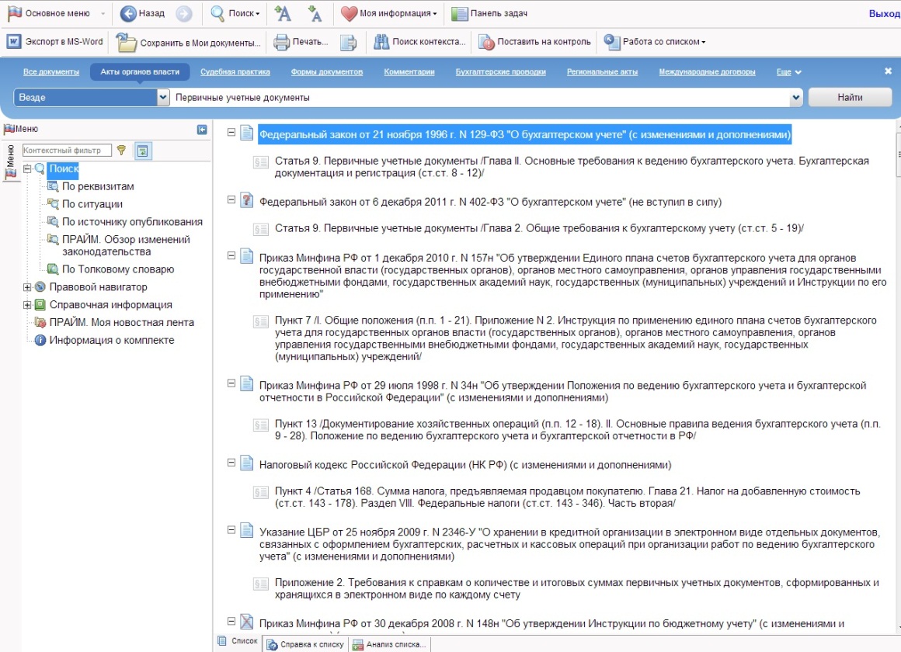Click the forward navigation arrow
Image resolution: width=901 pixels, height=652 pixels.
click(x=184, y=13)
